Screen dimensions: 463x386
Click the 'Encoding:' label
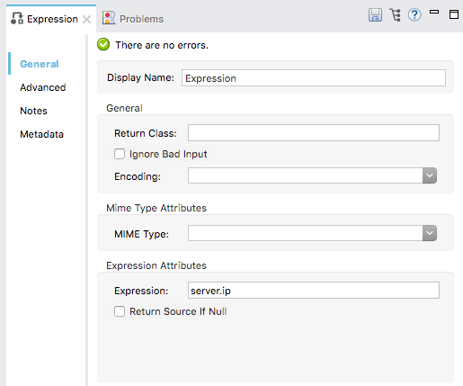(x=138, y=176)
